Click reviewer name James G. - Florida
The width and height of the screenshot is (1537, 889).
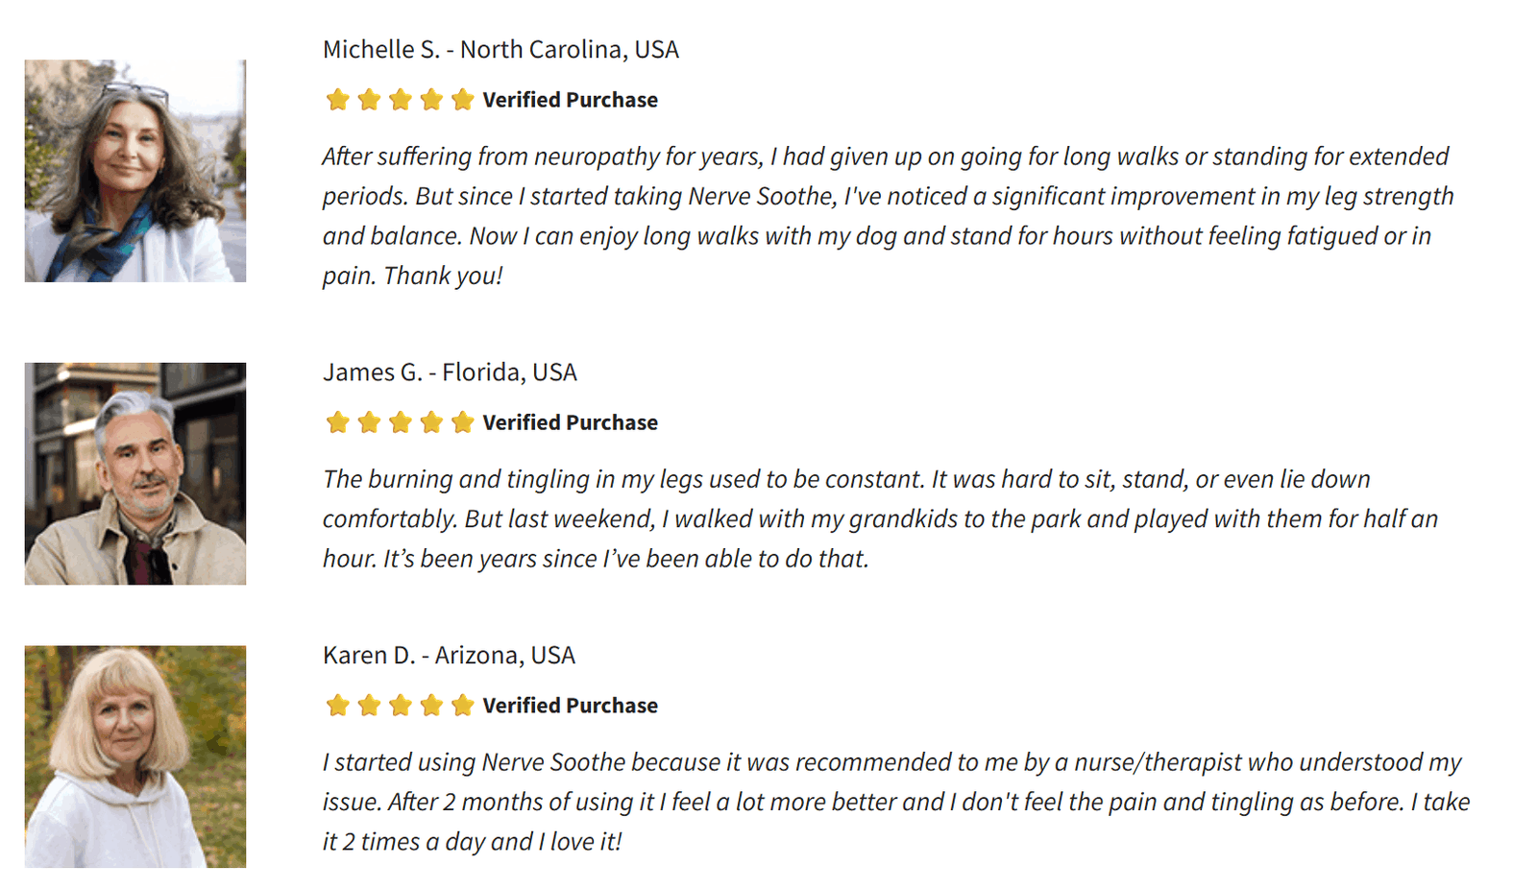coord(450,372)
